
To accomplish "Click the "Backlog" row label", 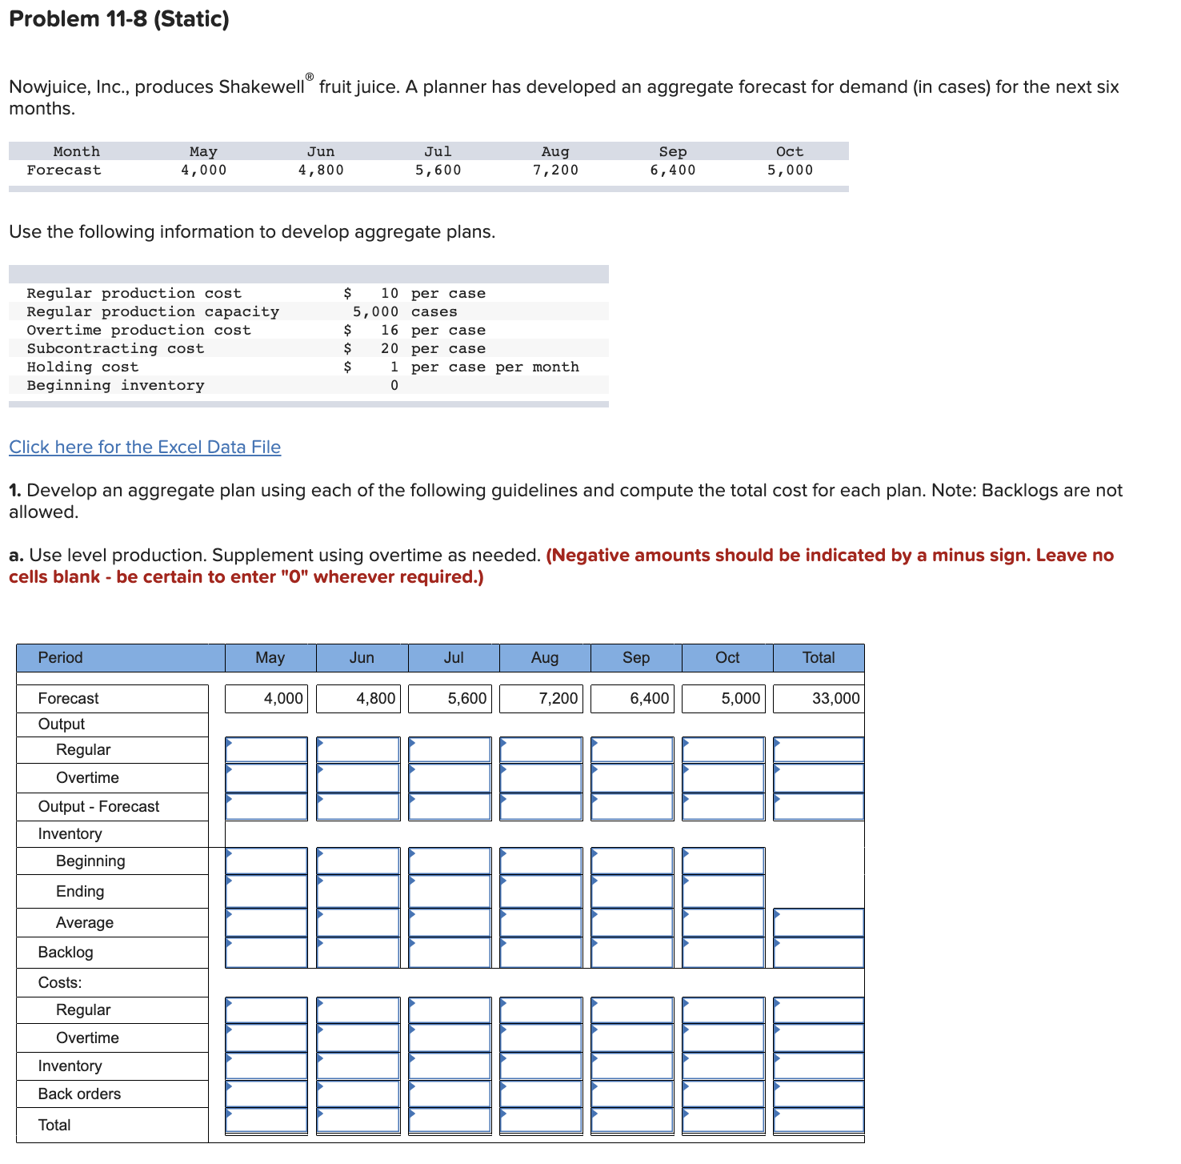I will pyautogui.click(x=66, y=952).
